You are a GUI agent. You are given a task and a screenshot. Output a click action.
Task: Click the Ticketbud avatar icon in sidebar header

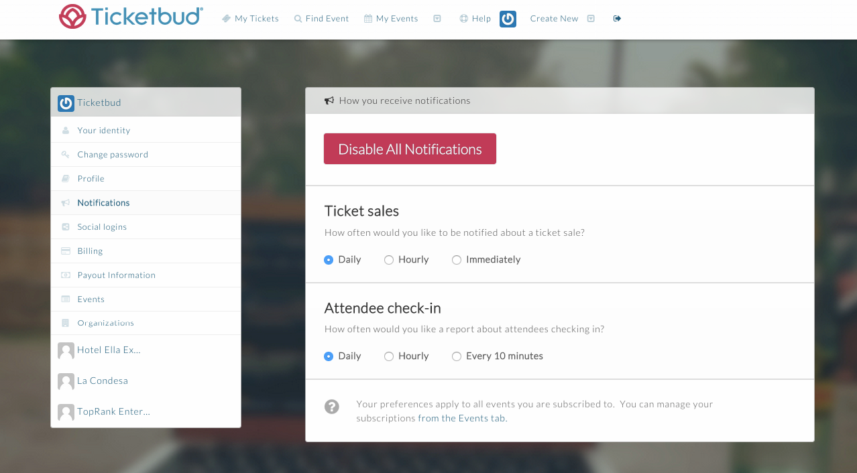point(66,103)
